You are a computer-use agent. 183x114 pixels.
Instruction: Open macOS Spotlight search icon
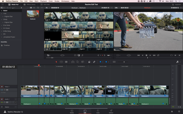coord(176,1)
